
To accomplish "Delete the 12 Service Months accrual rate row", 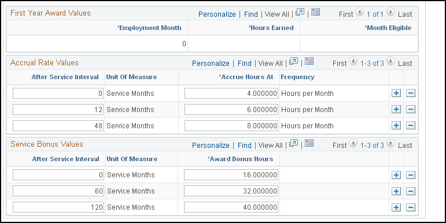I will pyautogui.click(x=411, y=109).
